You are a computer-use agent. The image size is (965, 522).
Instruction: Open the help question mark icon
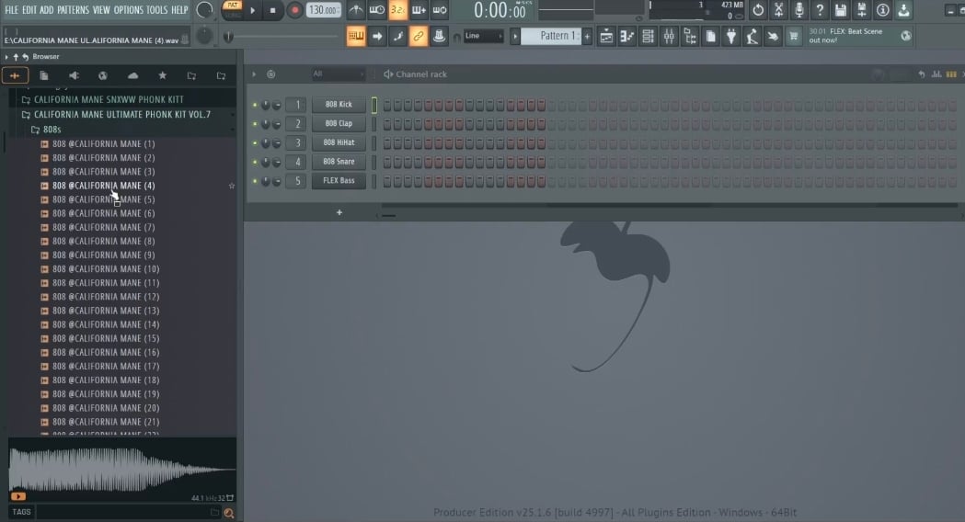[820, 10]
